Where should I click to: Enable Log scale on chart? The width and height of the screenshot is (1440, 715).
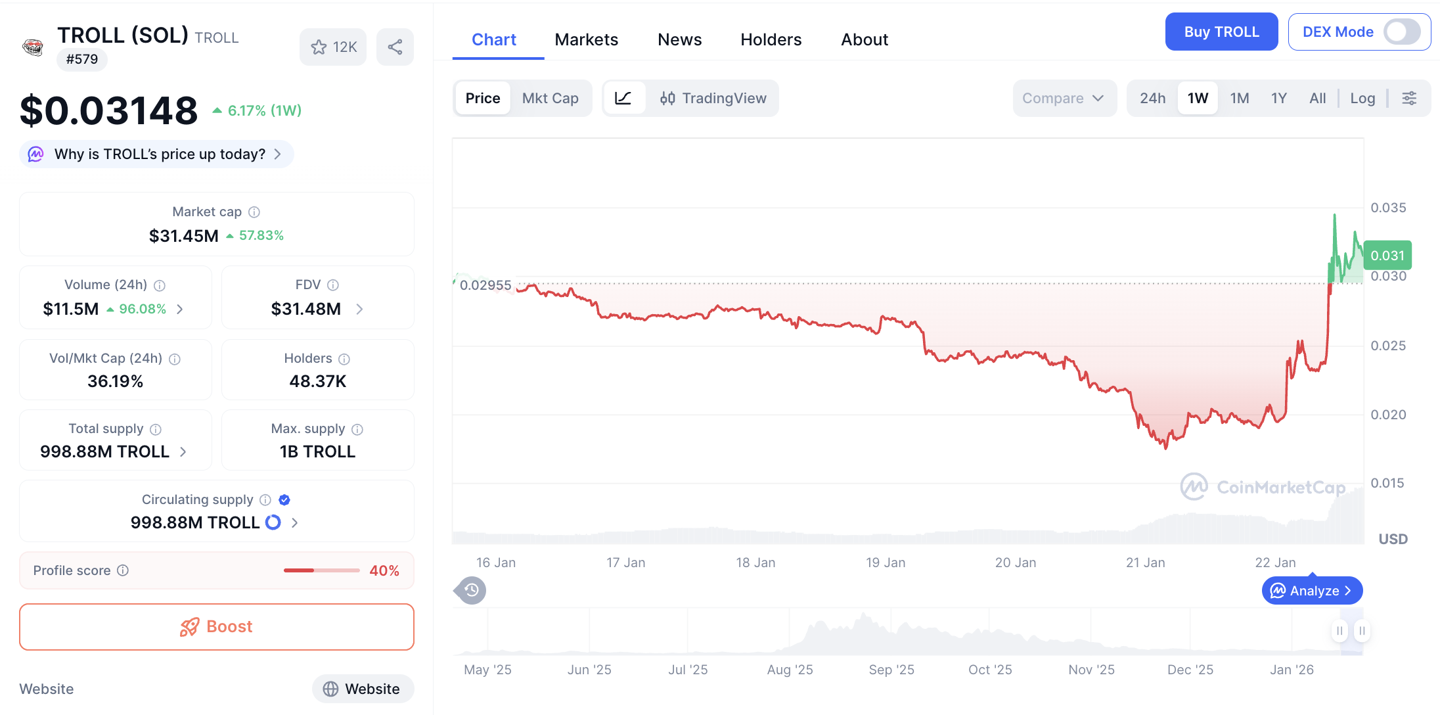coord(1362,99)
